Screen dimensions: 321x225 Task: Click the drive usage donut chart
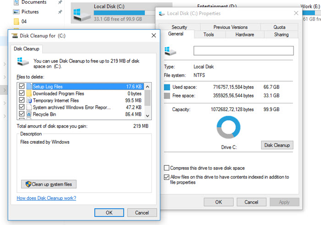point(228,127)
